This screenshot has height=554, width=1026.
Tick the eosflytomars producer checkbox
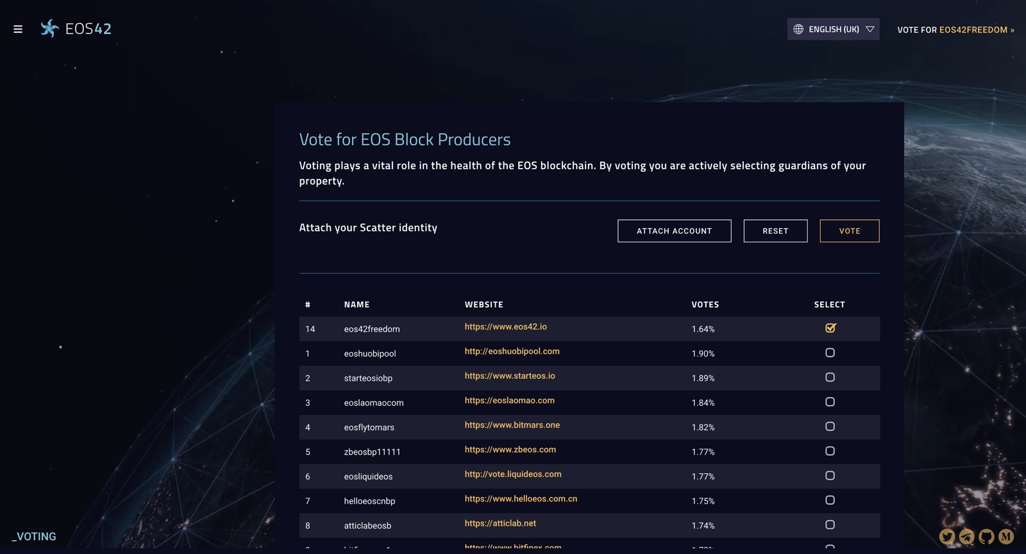coord(830,426)
